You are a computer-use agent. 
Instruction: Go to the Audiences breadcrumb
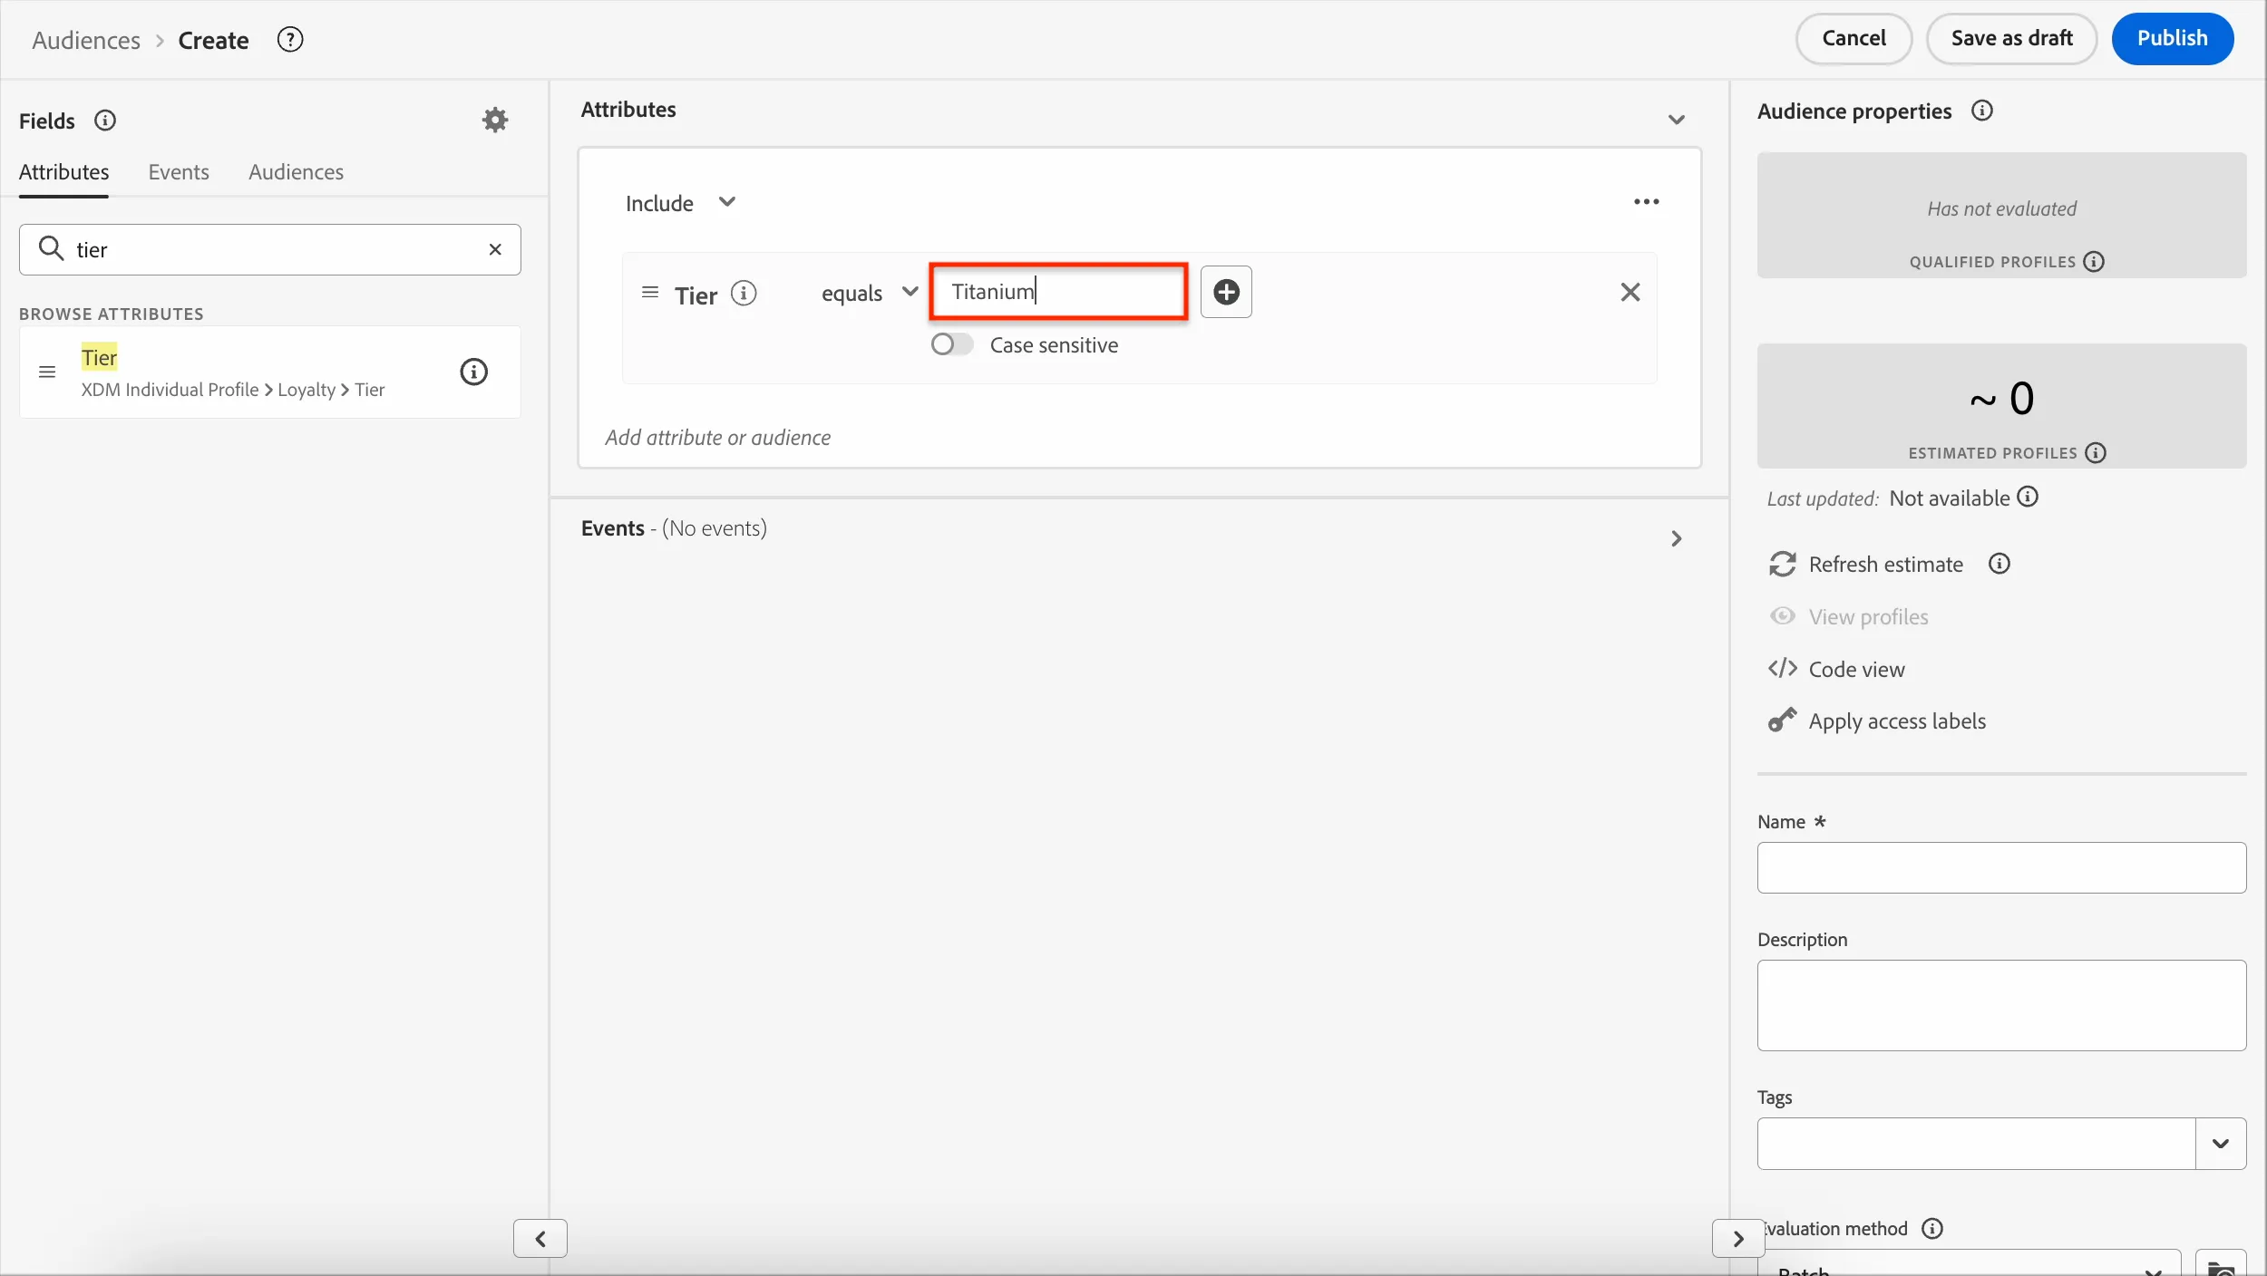(x=86, y=41)
